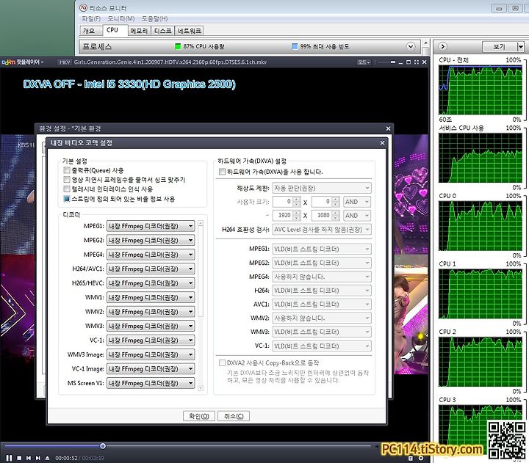Uncheck stream-defined aspect ratio checkbox

(67, 198)
